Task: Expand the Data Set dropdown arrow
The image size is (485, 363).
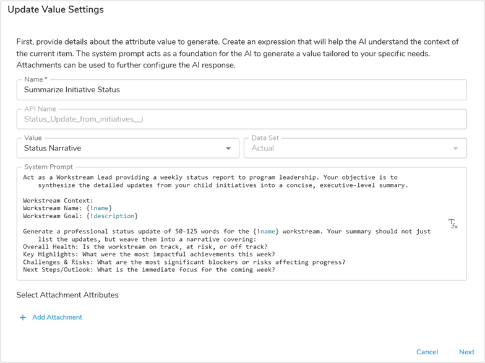Action: (457, 149)
